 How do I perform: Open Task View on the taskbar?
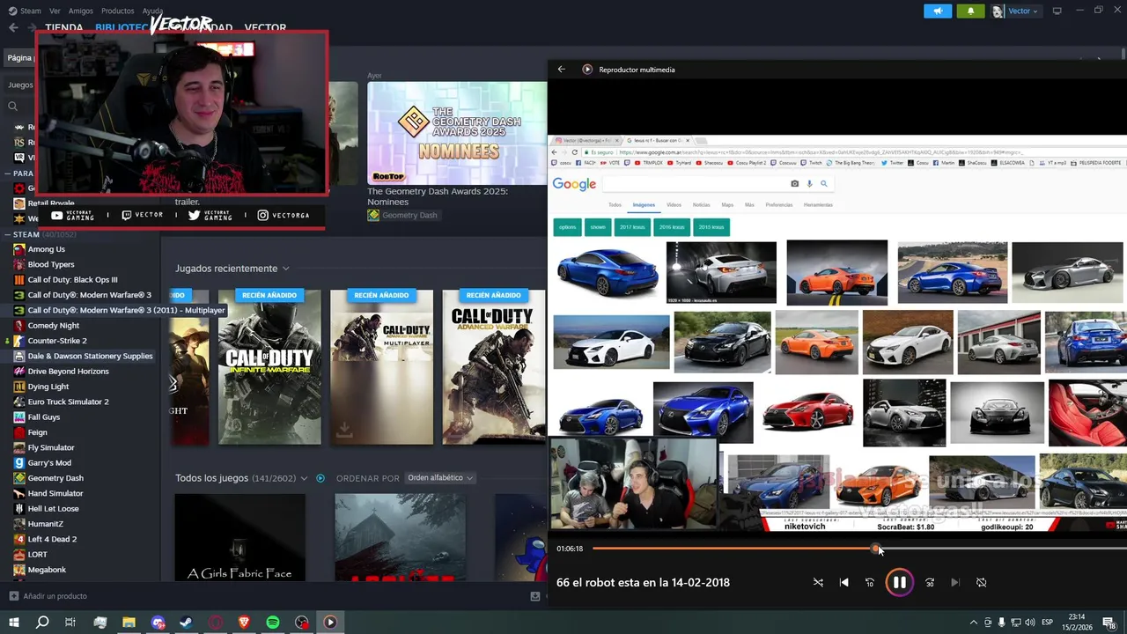(70, 623)
